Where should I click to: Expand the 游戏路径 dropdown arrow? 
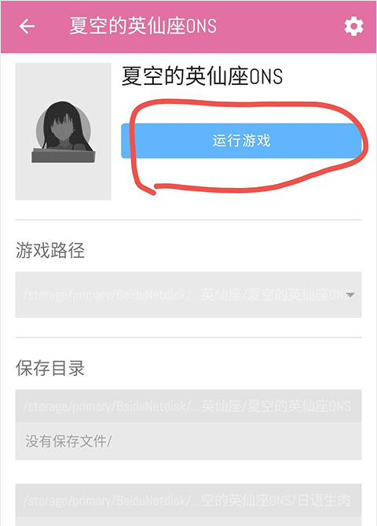(x=350, y=295)
